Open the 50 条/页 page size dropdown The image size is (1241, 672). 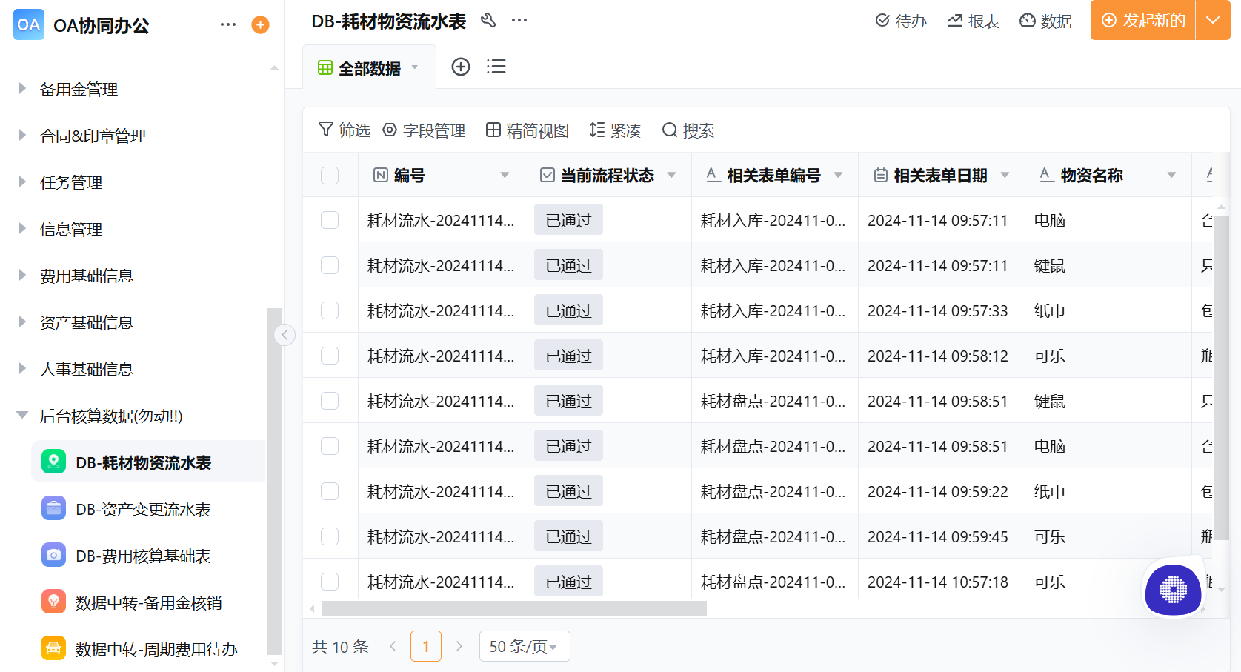tap(525, 645)
